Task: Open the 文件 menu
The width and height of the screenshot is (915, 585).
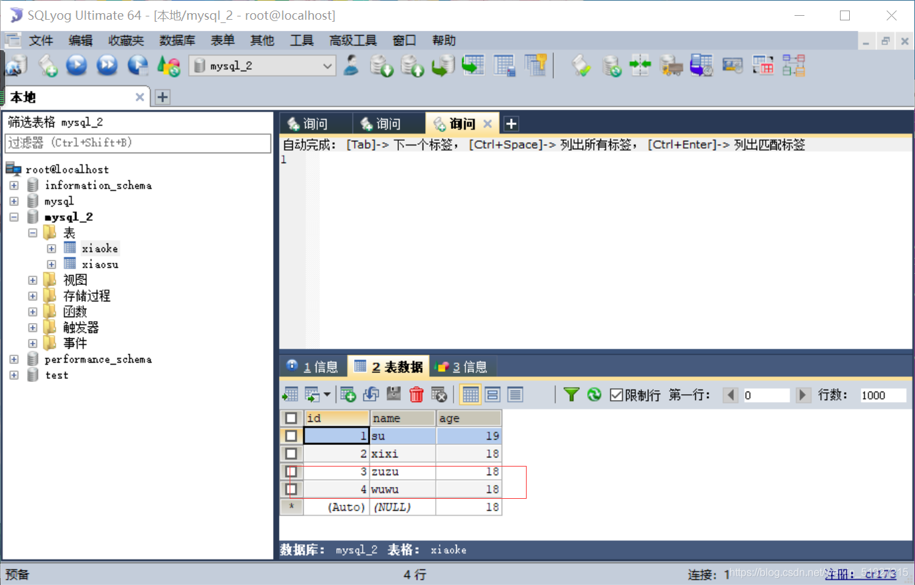Action: pos(41,41)
